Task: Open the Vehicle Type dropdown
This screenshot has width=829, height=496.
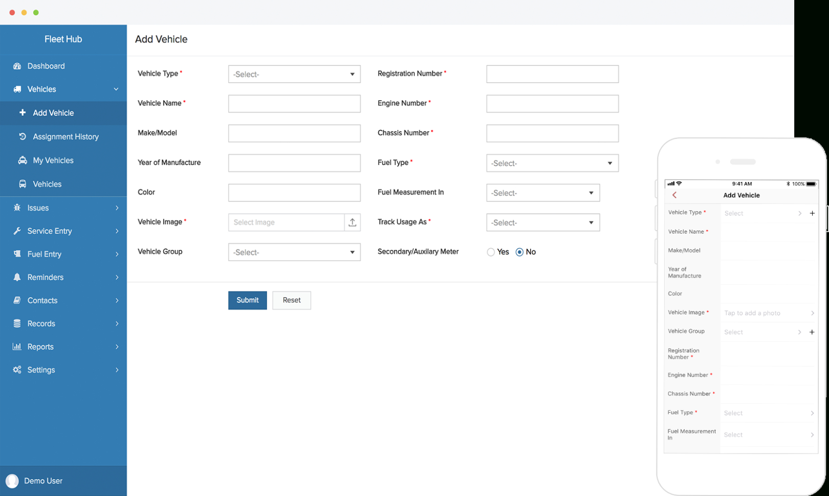Action: point(294,74)
